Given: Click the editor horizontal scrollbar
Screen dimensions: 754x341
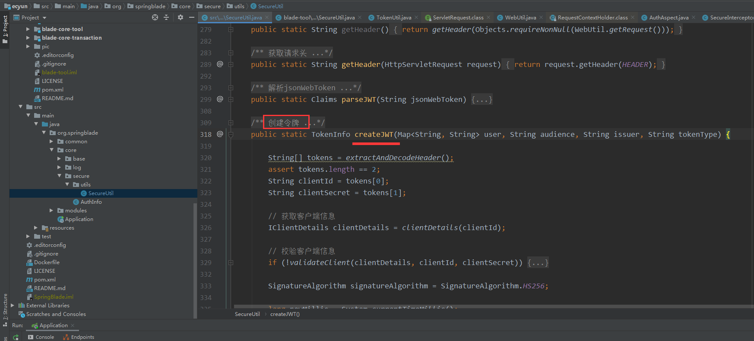Looking at the screenshot, I should (x=492, y=306).
